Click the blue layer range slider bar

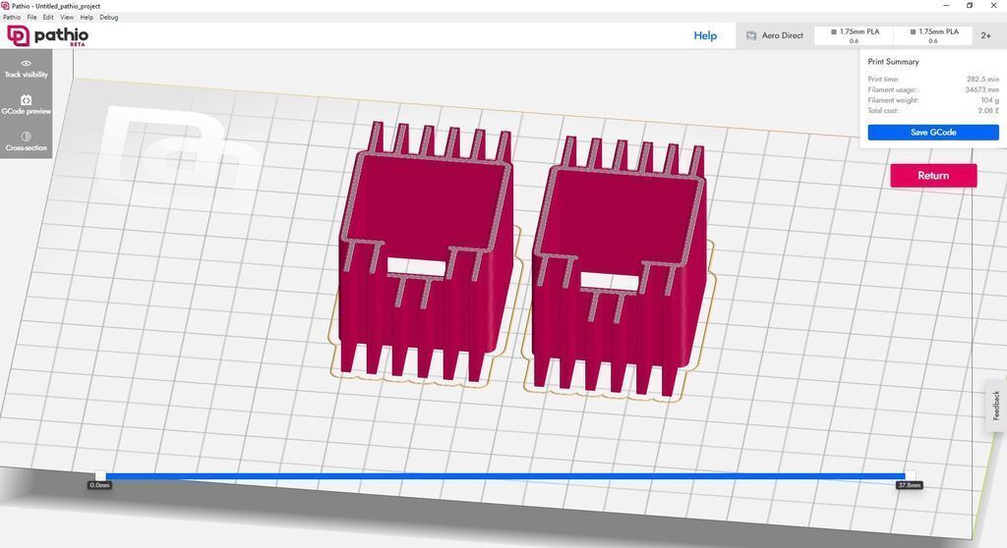point(504,476)
